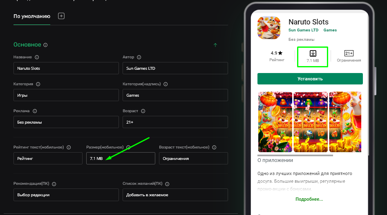Click info icon beside Возраст label
This screenshot has height=215, width=387.
click(143, 111)
